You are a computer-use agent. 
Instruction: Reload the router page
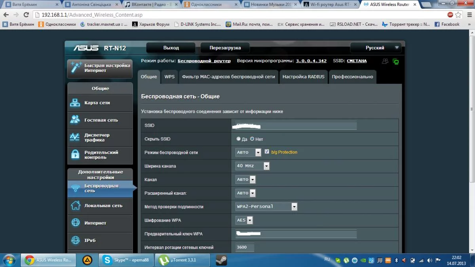pos(27,15)
